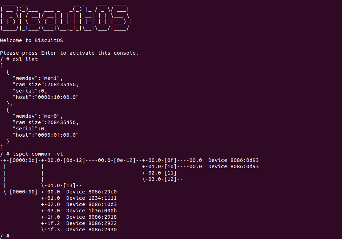Select Device 8086:29c0 in the PCI tree
The height and width of the screenshot is (239, 342).
[91, 192]
